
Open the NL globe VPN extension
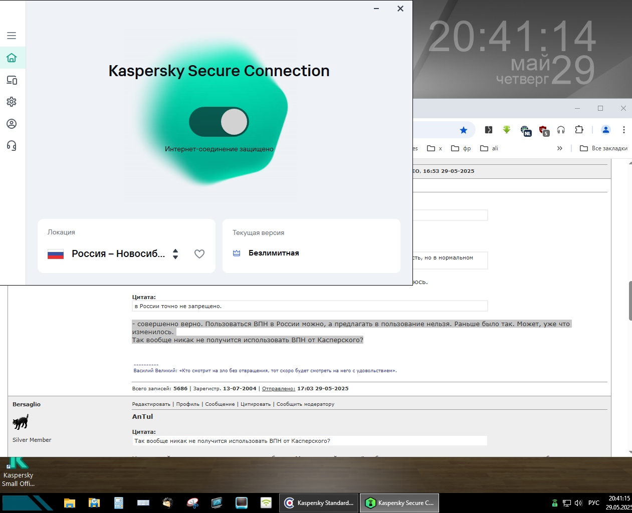click(525, 130)
